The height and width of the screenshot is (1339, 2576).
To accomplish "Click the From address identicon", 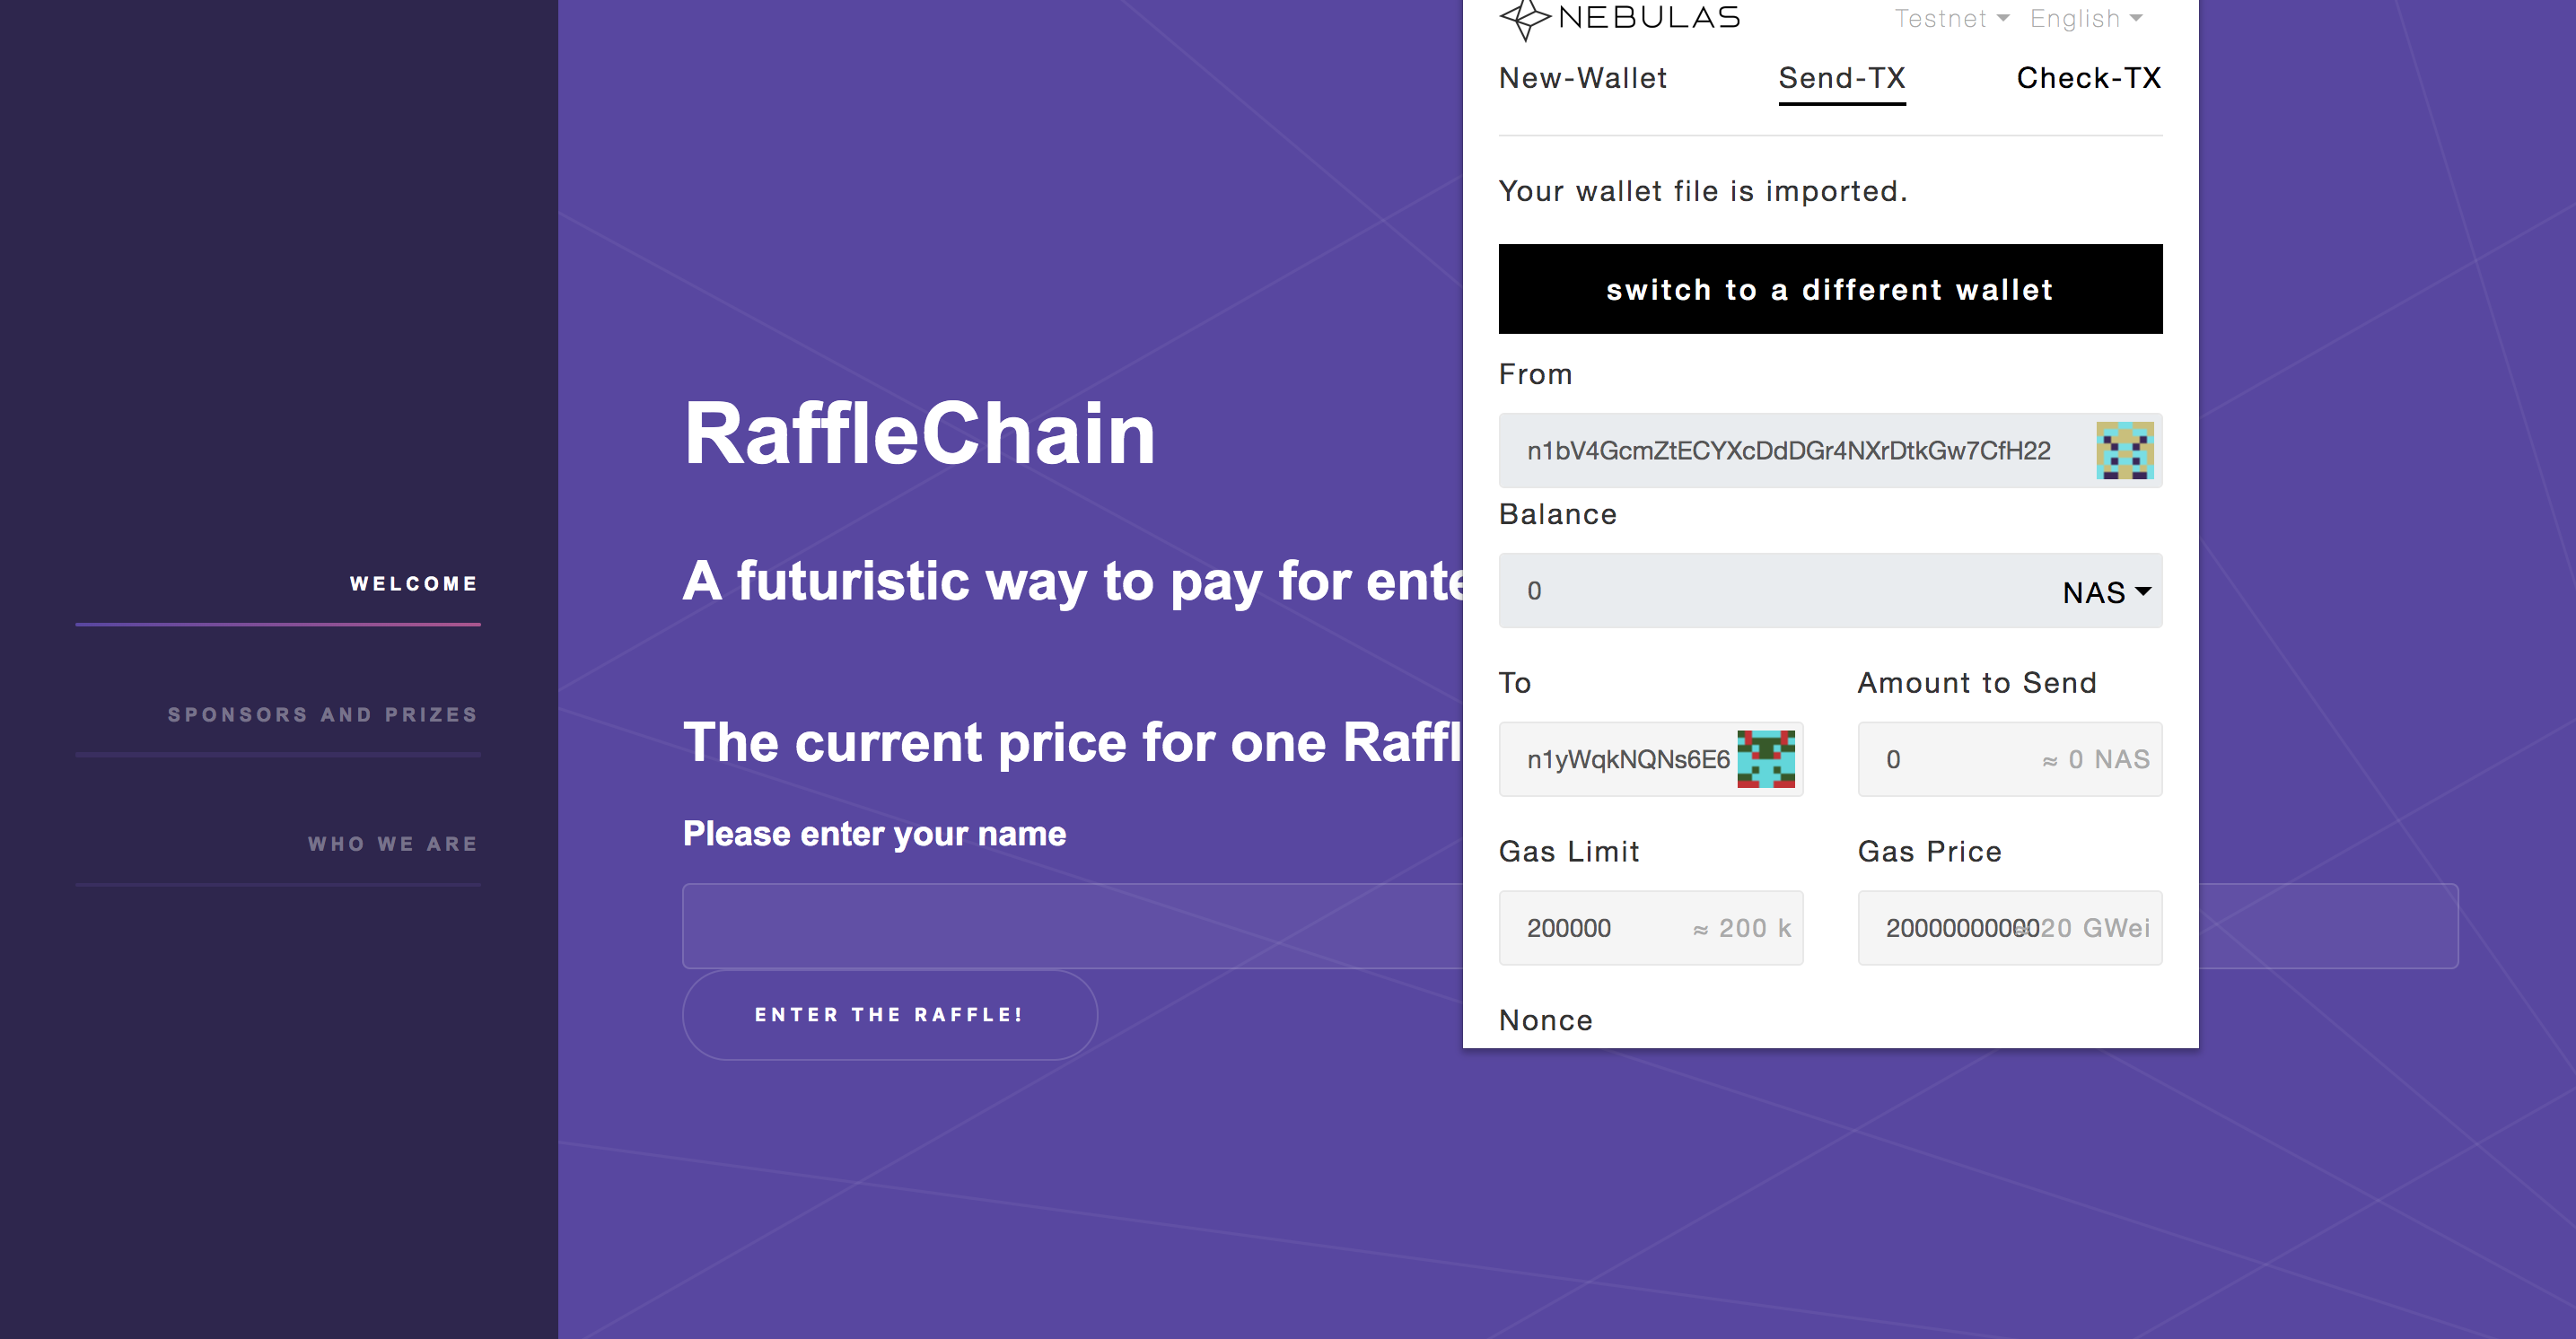I will [2124, 451].
